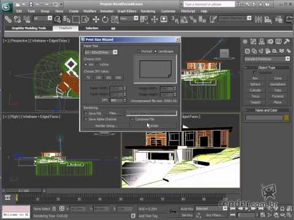The height and width of the screenshot is (220, 294).
Task: Activate the Select Object tool
Action: pos(58,20)
